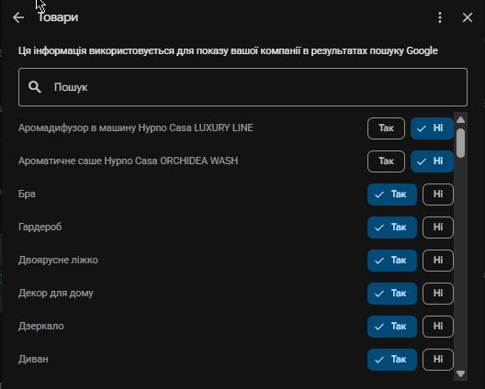Click the scrollbar down arrow
485x389 pixels.
tap(460, 373)
